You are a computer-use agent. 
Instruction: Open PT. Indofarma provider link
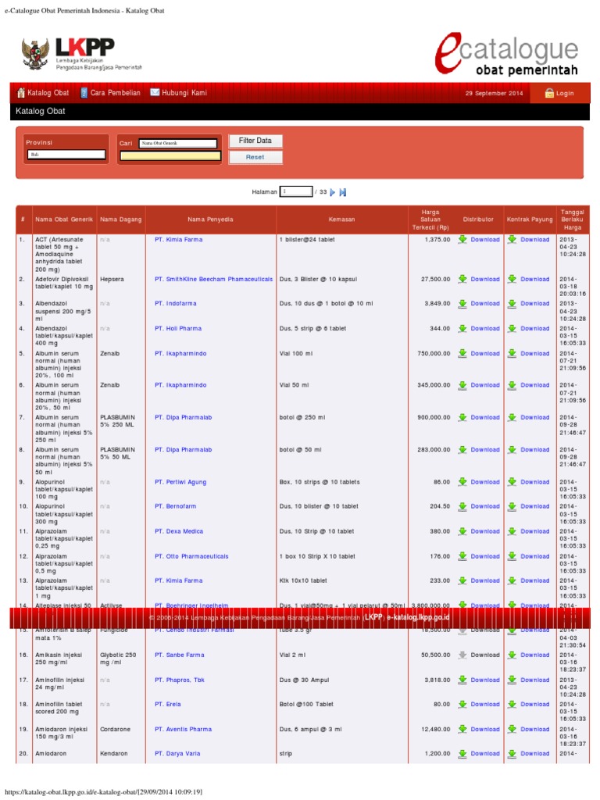click(x=176, y=304)
